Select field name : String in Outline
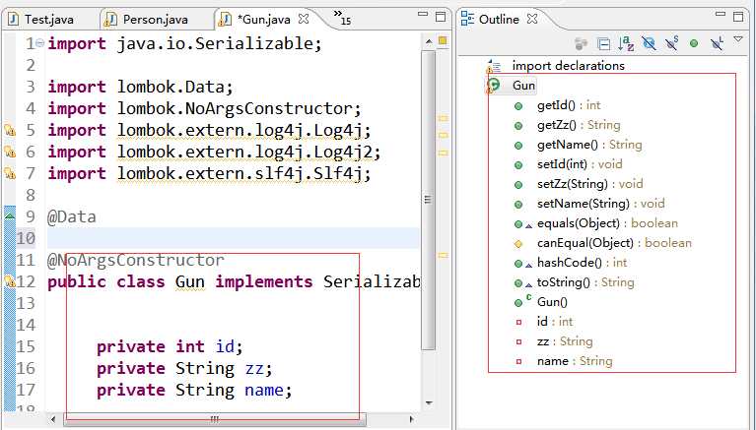The width and height of the screenshot is (756, 430). point(575,361)
